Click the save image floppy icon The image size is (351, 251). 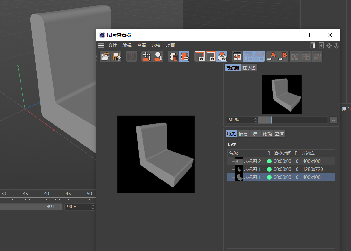[116, 56]
